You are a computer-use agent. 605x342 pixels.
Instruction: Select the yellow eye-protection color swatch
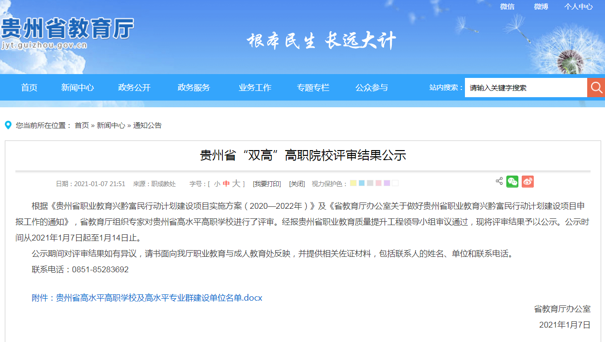(353, 183)
